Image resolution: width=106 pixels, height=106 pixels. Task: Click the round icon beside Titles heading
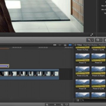pos(75,45)
